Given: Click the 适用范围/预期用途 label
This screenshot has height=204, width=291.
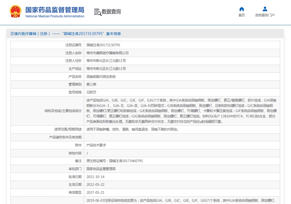Looking at the screenshot, I should pos(68,129).
